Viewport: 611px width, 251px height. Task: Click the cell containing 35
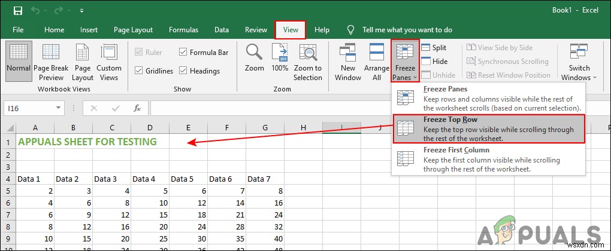pos(227,239)
